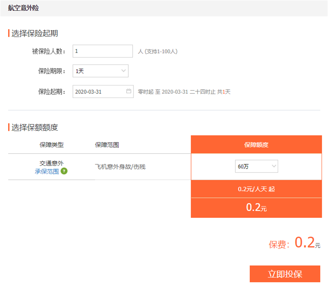Click the 交通意外 coverage type text
Viewport: 328px width, 299px height.
[52, 163]
